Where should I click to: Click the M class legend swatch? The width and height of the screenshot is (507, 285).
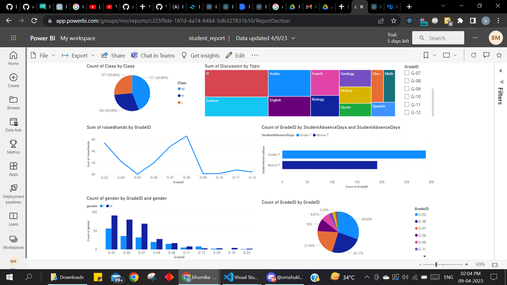179,89
